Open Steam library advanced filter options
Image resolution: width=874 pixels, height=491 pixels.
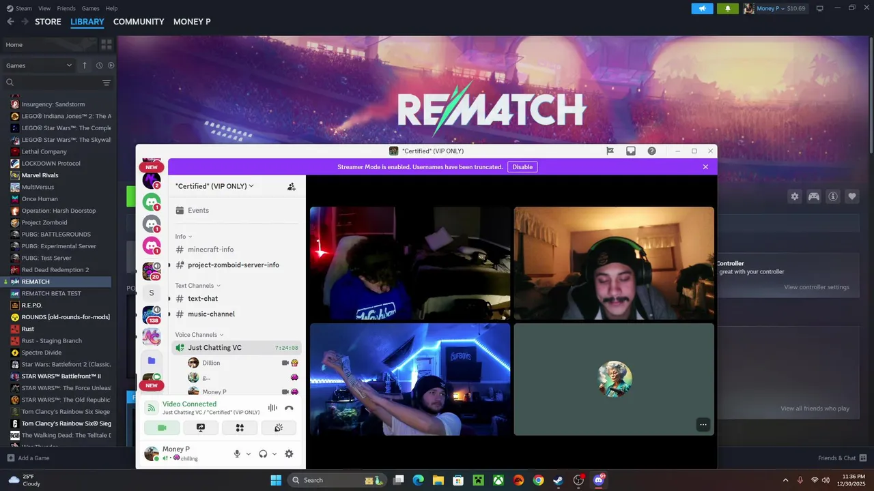[x=107, y=83]
